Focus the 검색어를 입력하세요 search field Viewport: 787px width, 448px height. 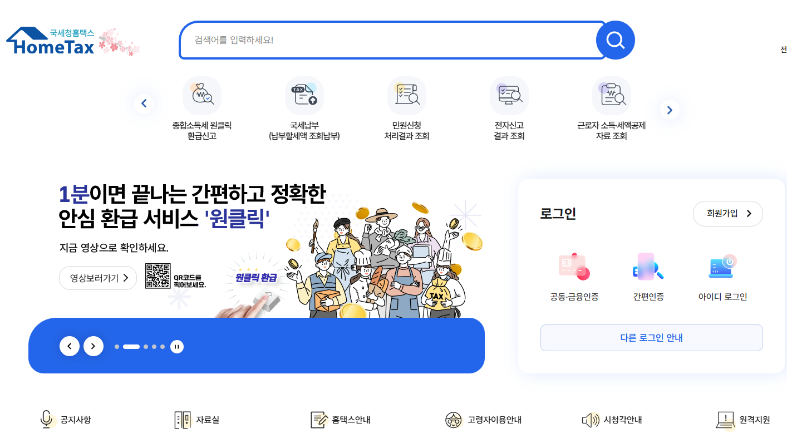[x=392, y=40]
